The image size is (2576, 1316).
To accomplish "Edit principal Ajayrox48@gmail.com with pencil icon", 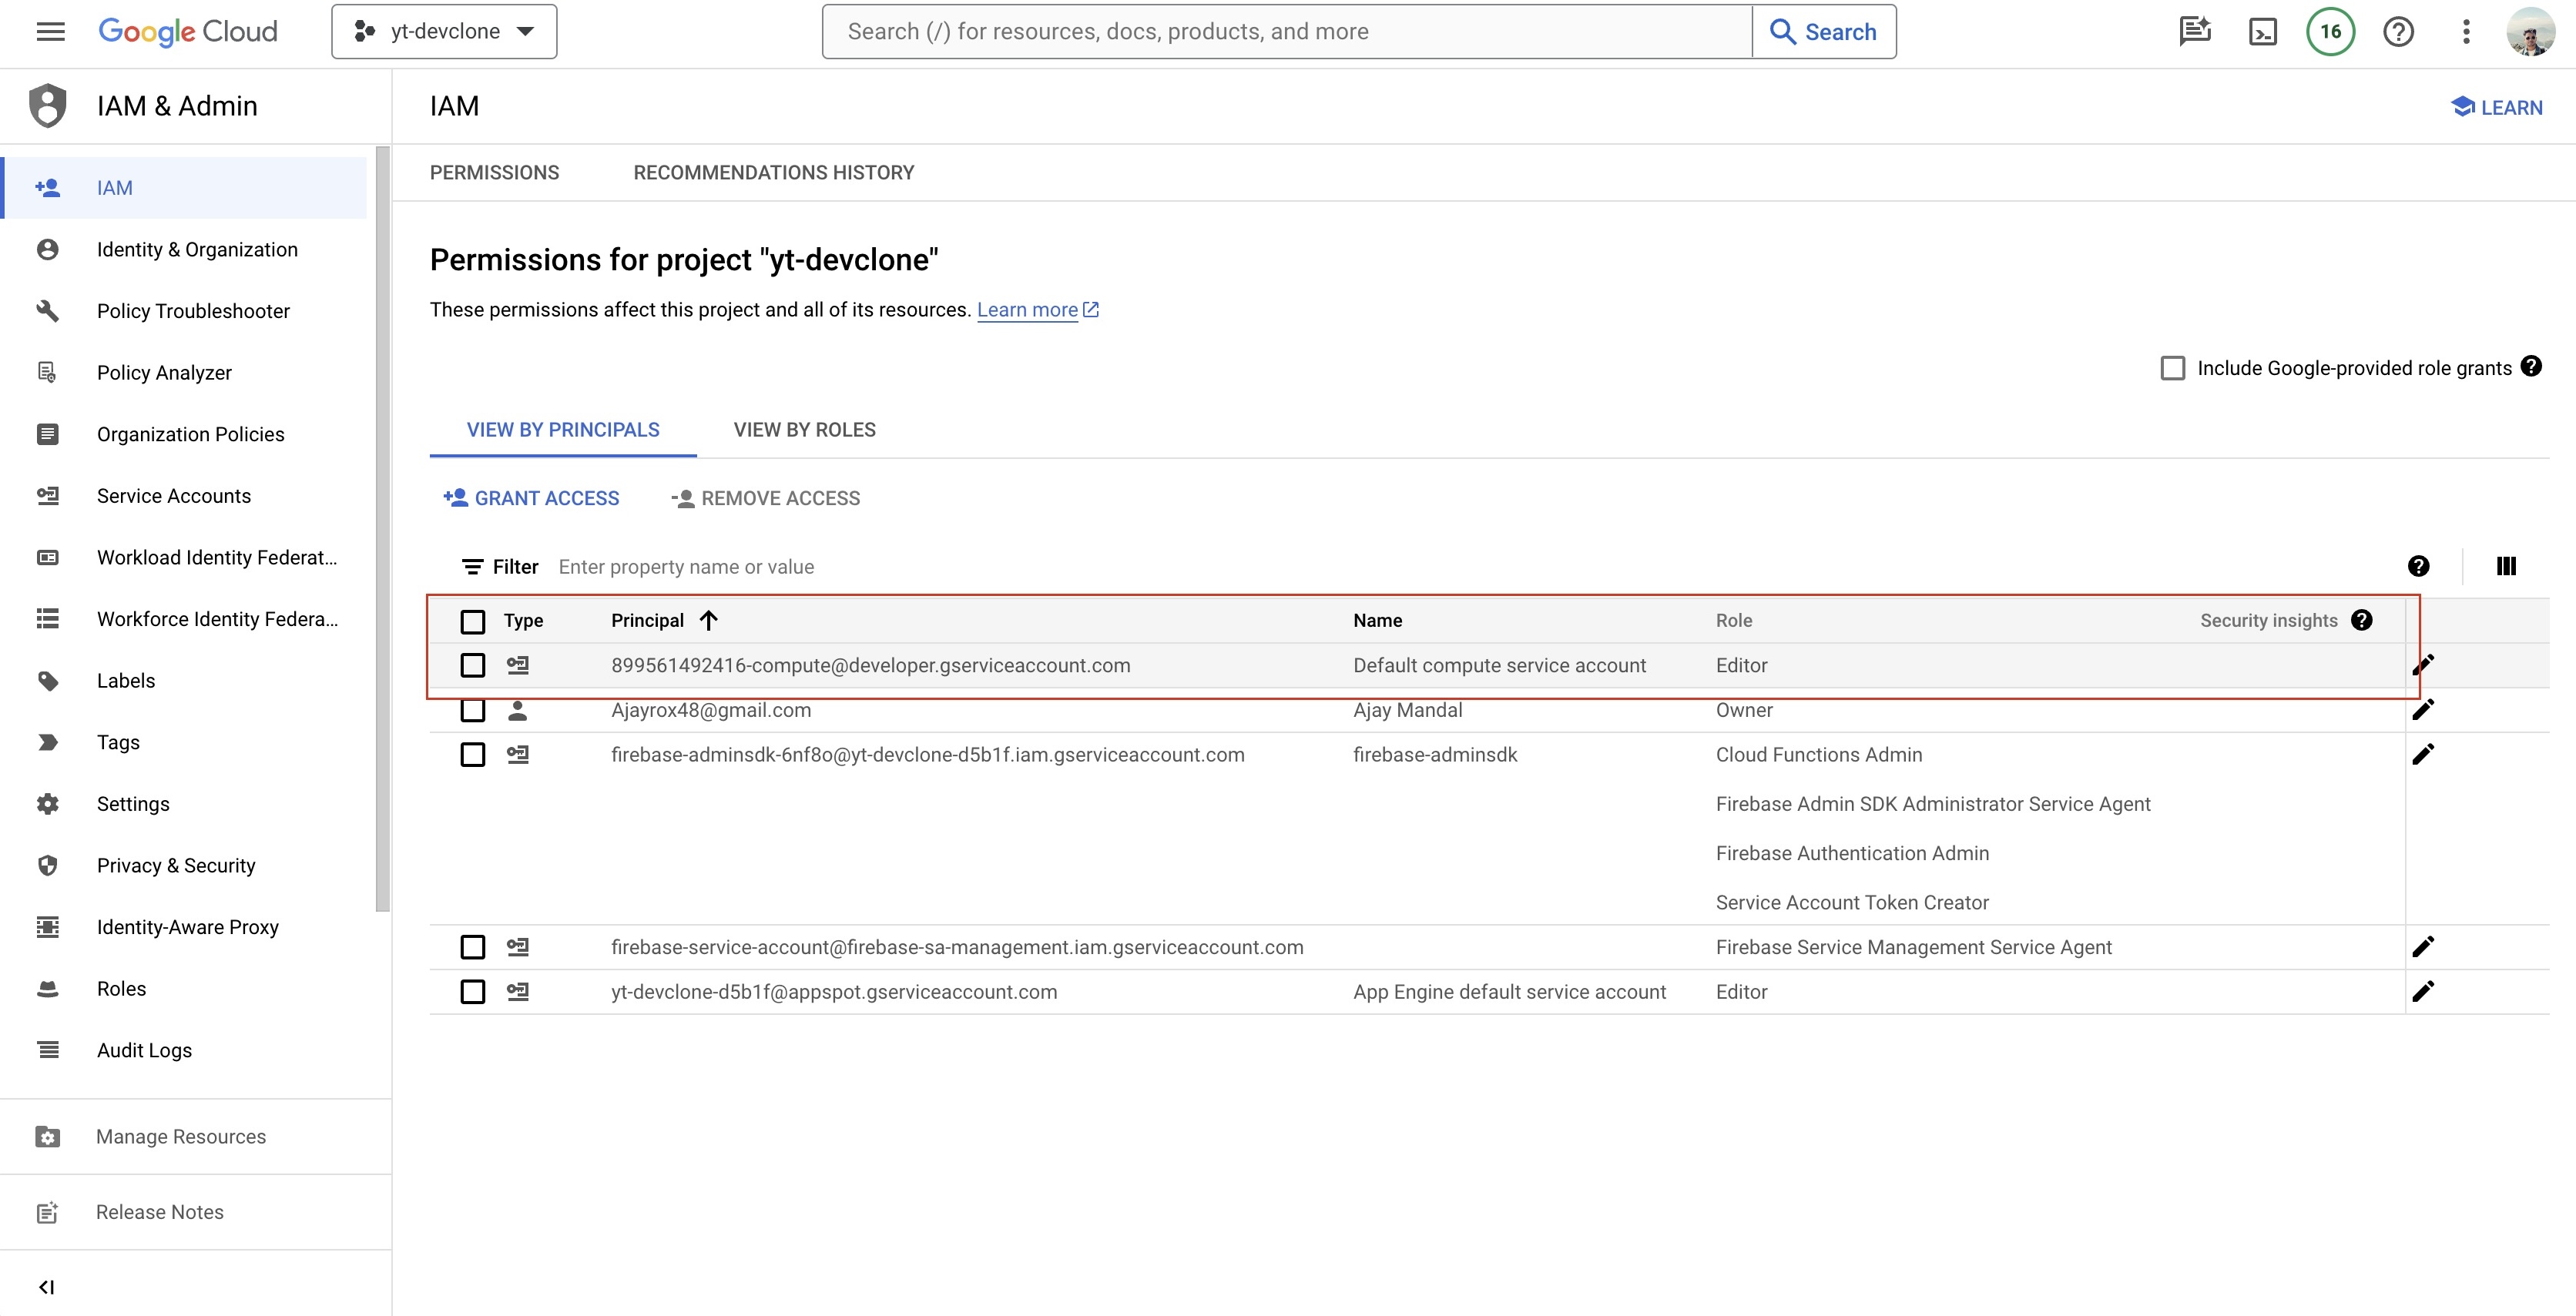I will click(x=2422, y=711).
